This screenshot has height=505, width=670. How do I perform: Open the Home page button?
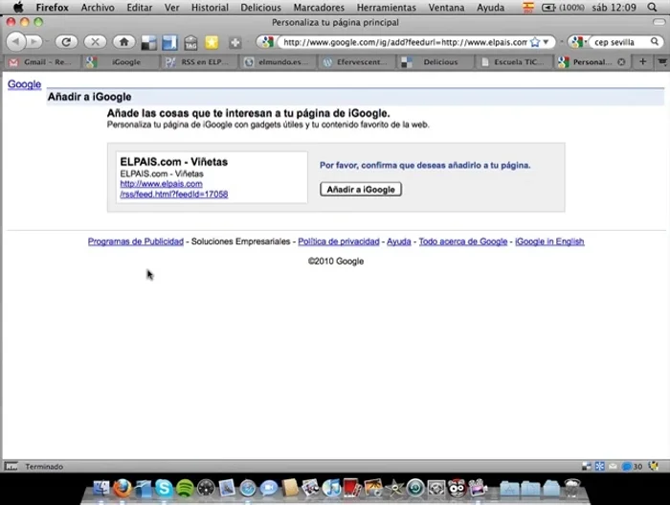coord(123,41)
